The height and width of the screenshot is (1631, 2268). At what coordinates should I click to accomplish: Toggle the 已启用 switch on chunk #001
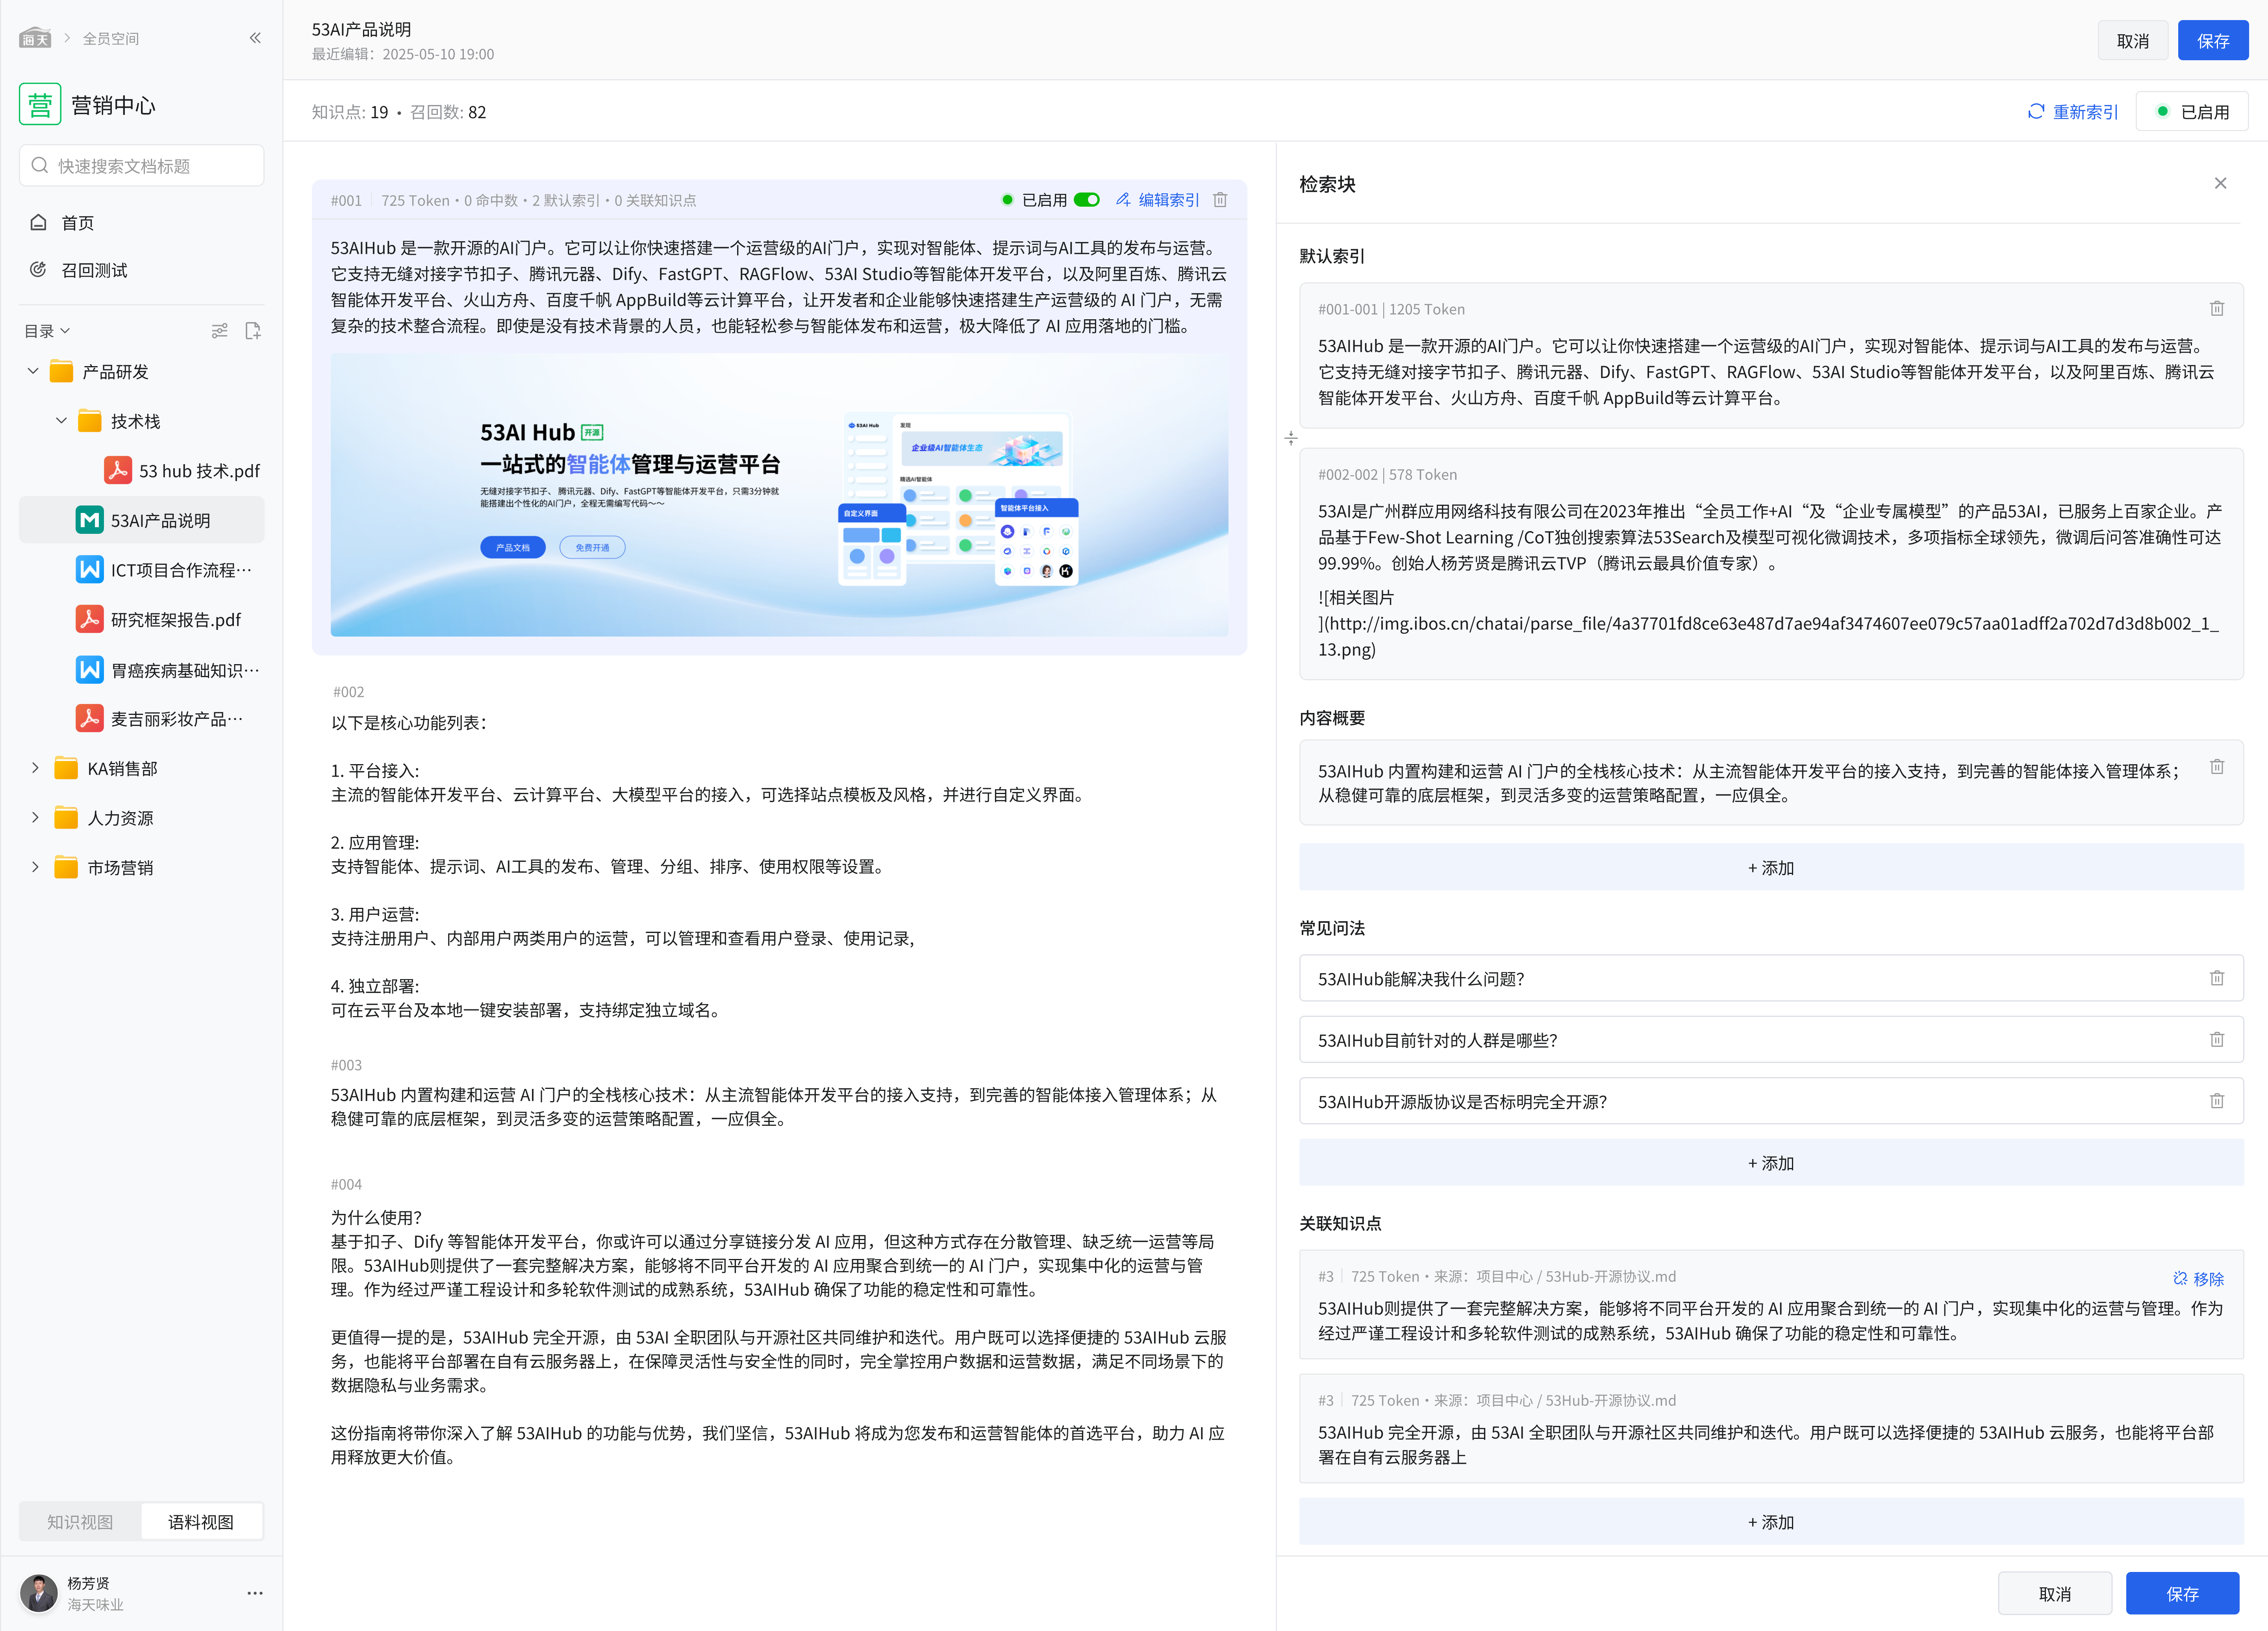coord(1087,200)
